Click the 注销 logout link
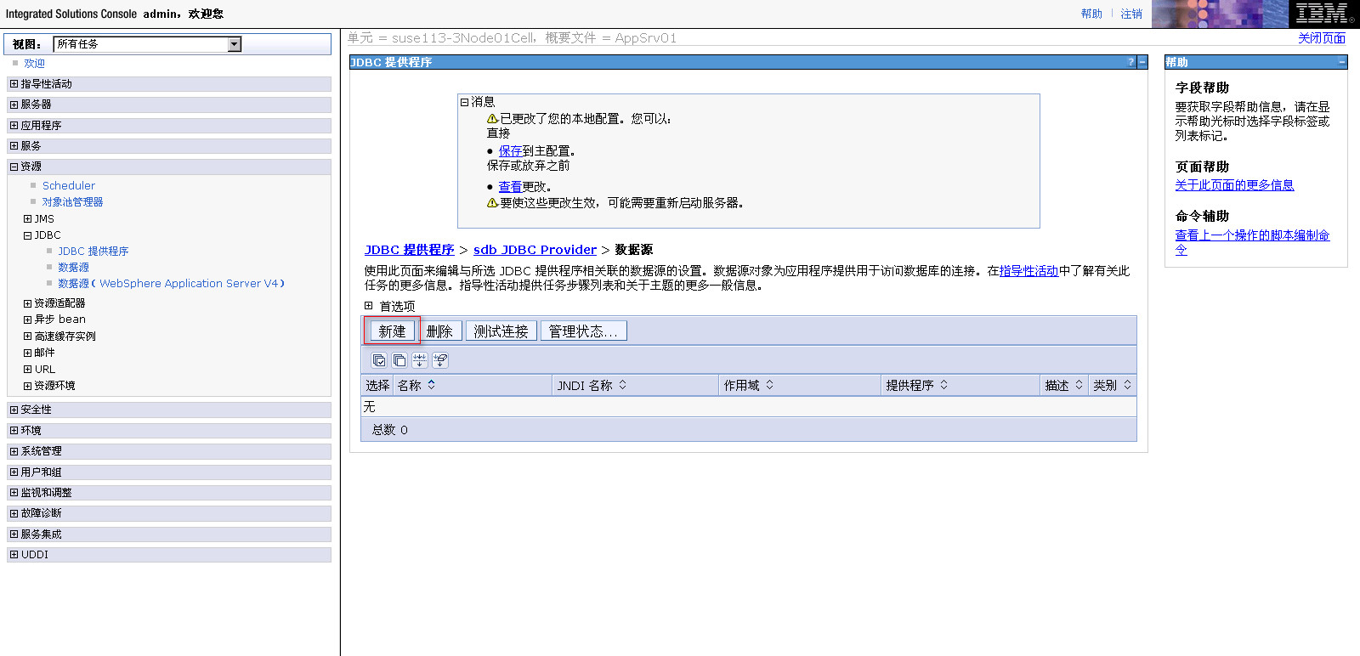 click(1131, 14)
